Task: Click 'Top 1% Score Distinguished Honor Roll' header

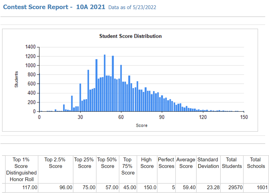Action: [x=21, y=169]
